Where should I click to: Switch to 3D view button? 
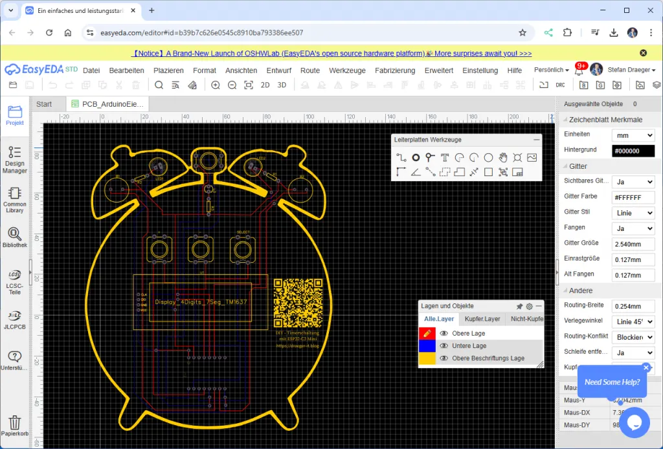[x=282, y=85]
